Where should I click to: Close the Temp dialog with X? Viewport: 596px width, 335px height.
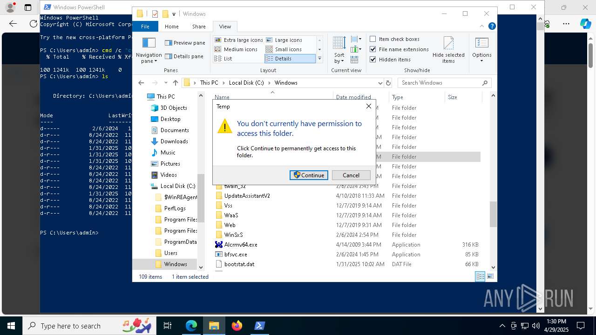pos(369,106)
